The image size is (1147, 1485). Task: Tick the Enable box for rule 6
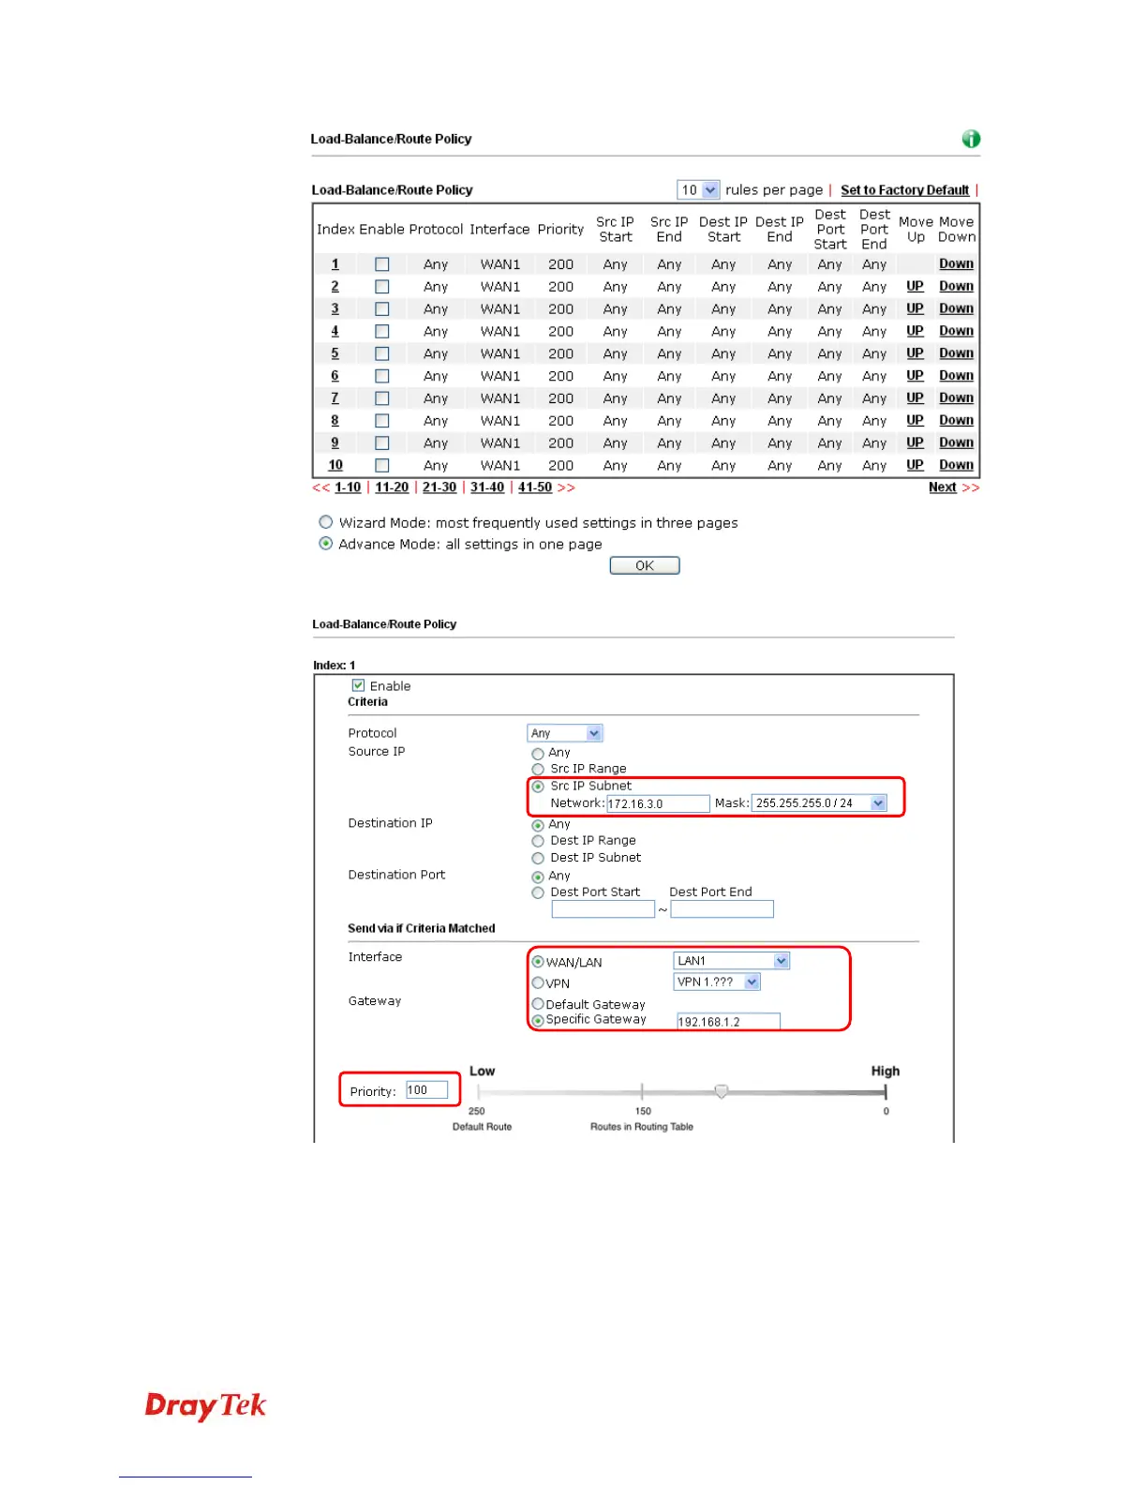[x=381, y=376]
